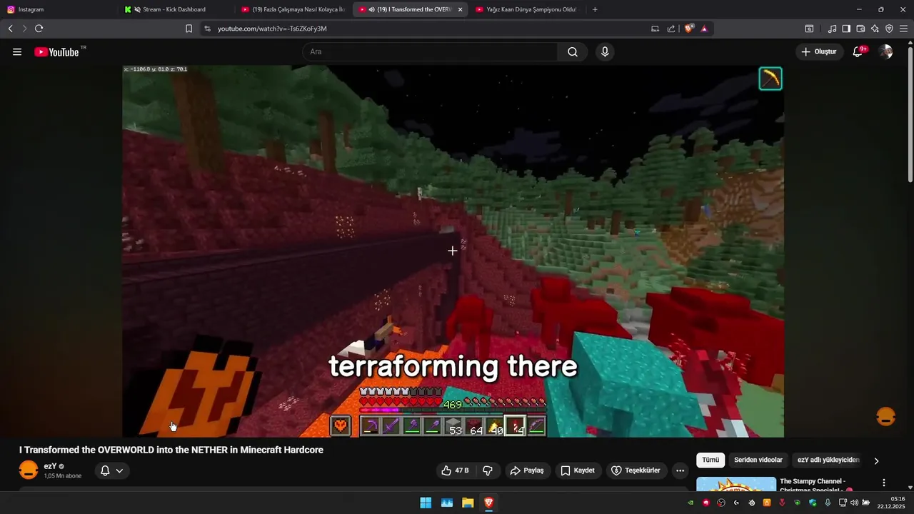Open the ezY channel name link

pyautogui.click(x=50, y=466)
